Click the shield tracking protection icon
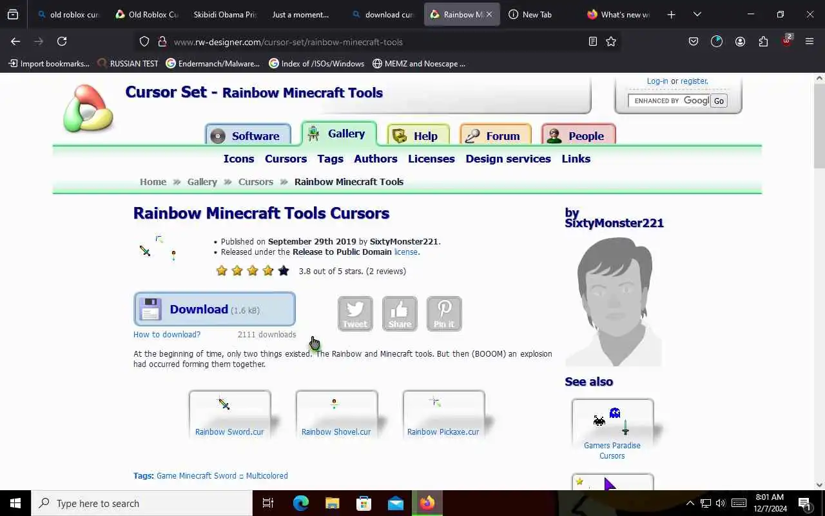 144,42
